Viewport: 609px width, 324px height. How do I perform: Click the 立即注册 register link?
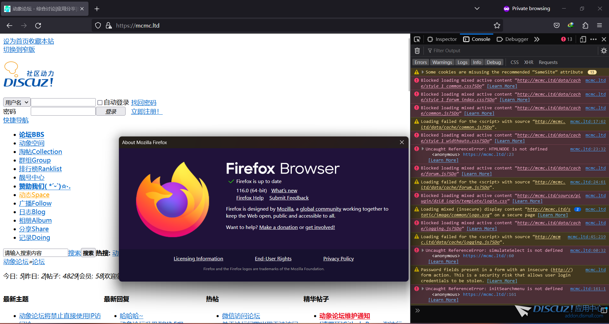pos(147,111)
